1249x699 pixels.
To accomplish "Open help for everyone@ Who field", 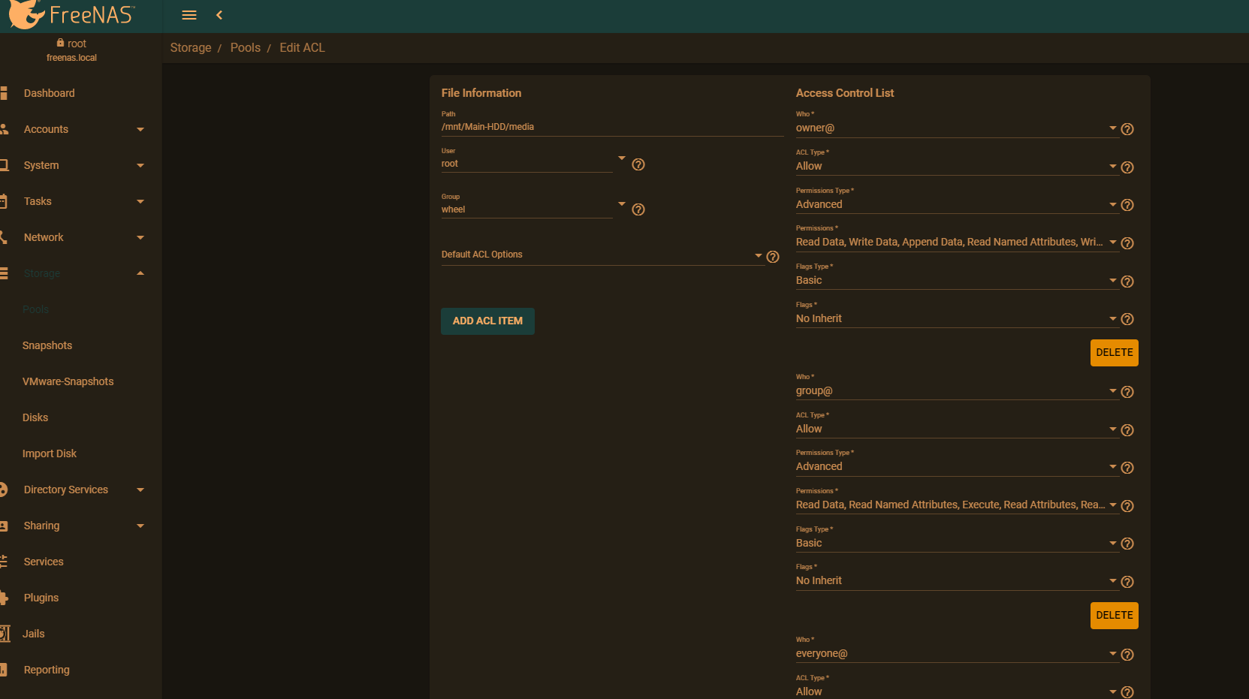I will pyautogui.click(x=1127, y=655).
